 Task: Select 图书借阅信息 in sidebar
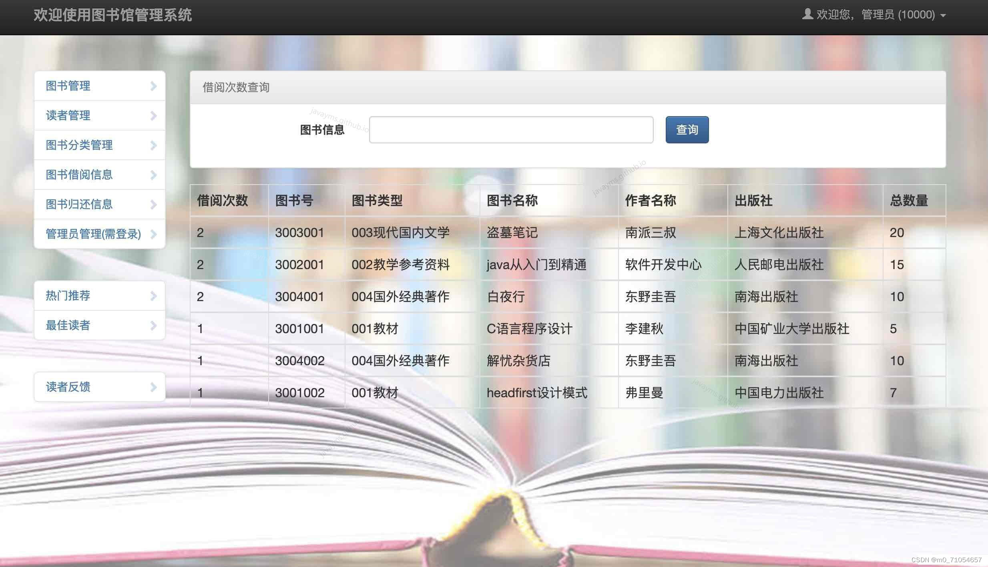click(x=79, y=175)
